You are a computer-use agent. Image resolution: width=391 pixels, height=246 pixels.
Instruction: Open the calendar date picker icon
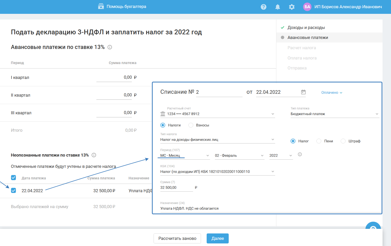pyautogui.click(x=303, y=92)
